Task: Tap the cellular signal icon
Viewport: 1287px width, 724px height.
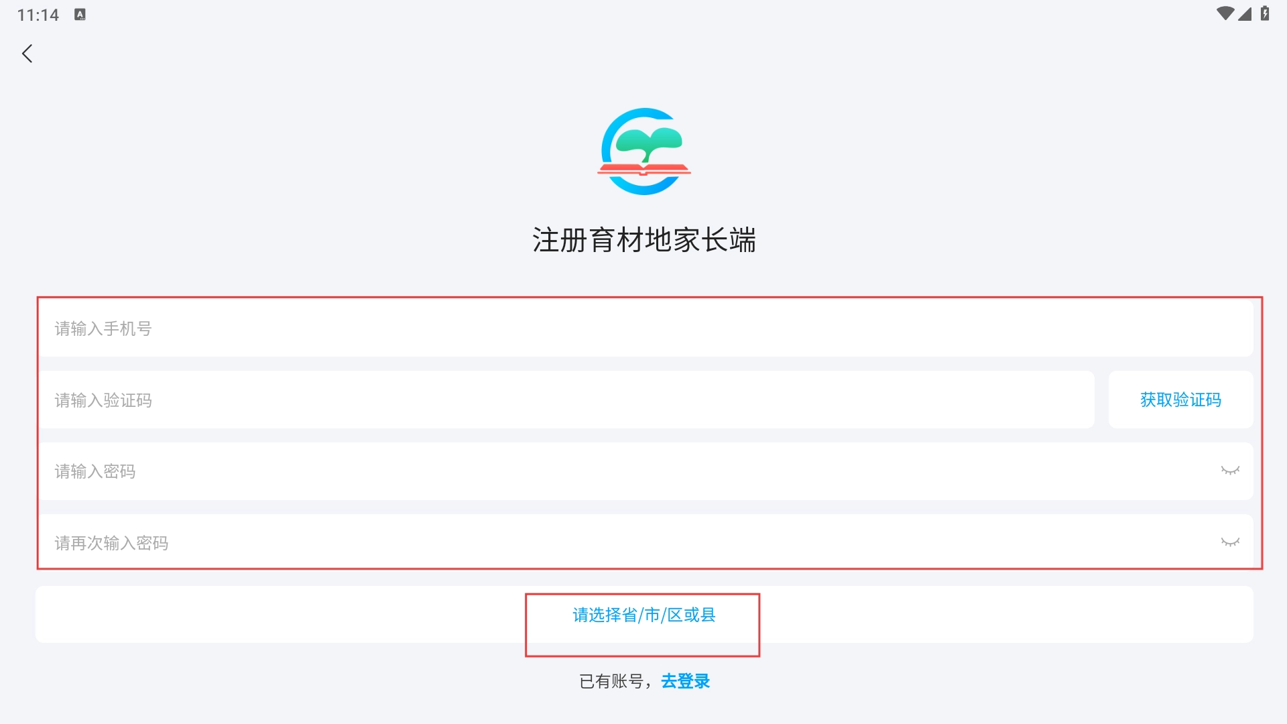Action: [1245, 14]
